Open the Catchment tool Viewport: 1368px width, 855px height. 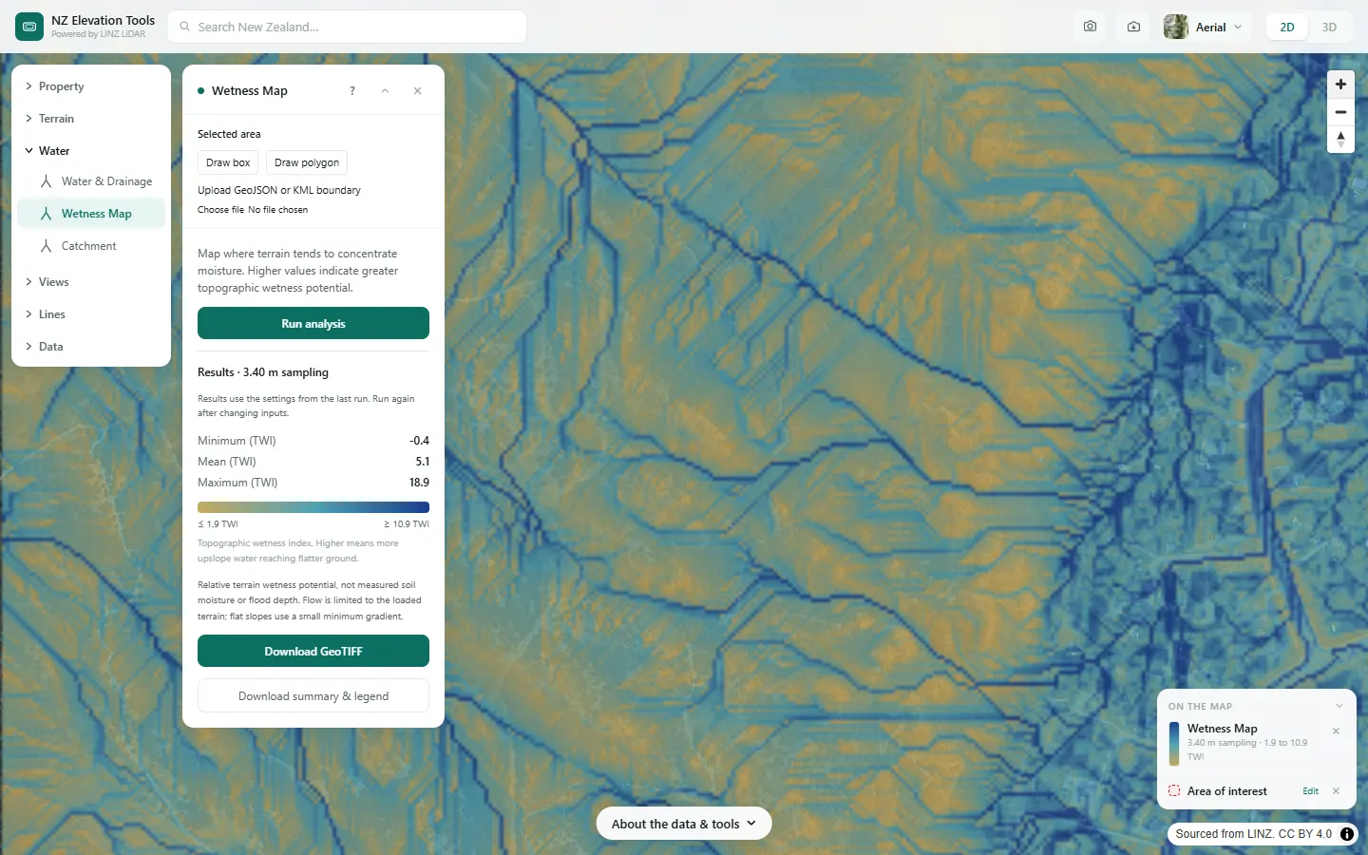click(x=91, y=246)
